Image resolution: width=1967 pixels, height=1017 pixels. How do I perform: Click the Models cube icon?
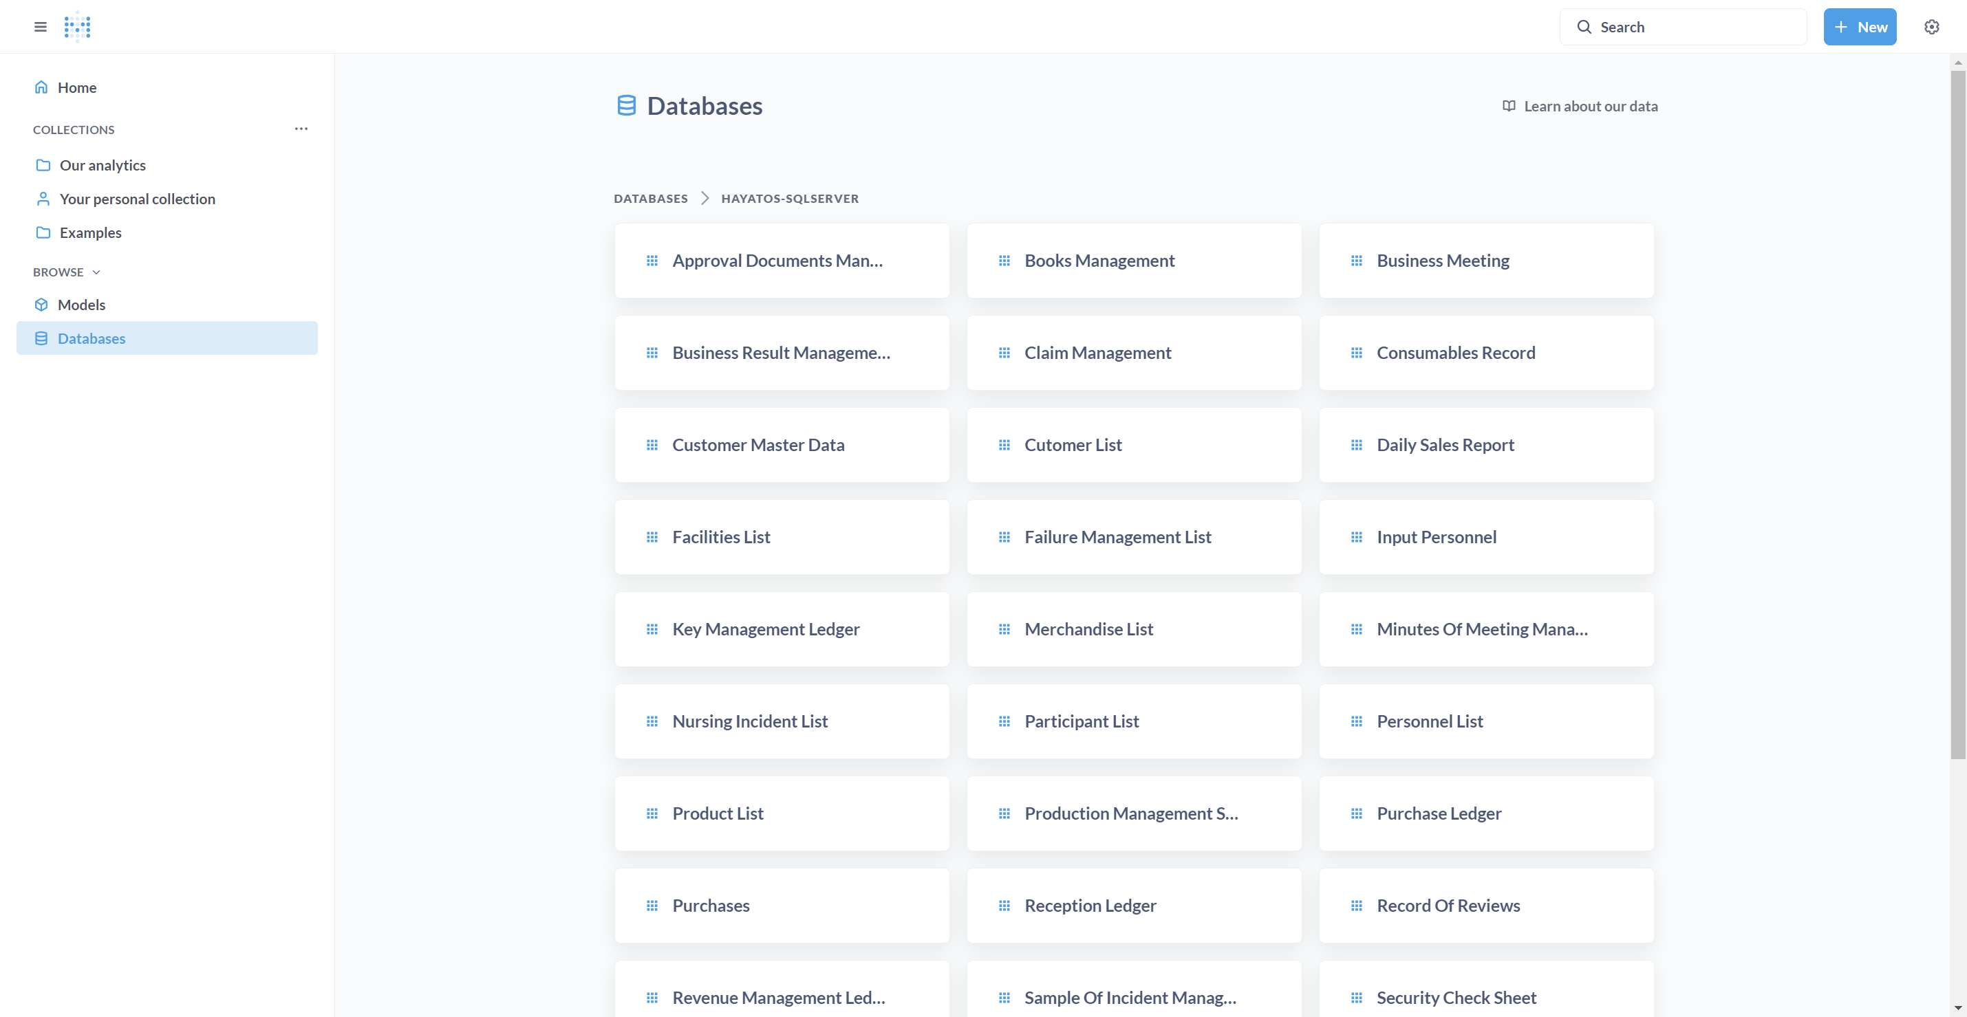[41, 305]
